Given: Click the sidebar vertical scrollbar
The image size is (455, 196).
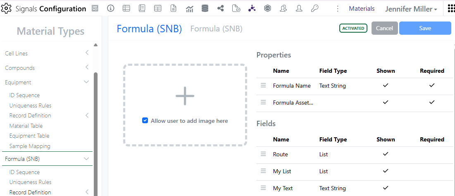Looking at the screenshot, I should pyautogui.click(x=95, y=134).
